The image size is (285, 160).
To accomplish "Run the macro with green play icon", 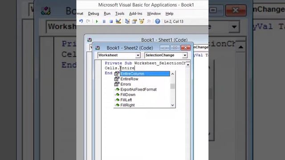I will point(97,21).
